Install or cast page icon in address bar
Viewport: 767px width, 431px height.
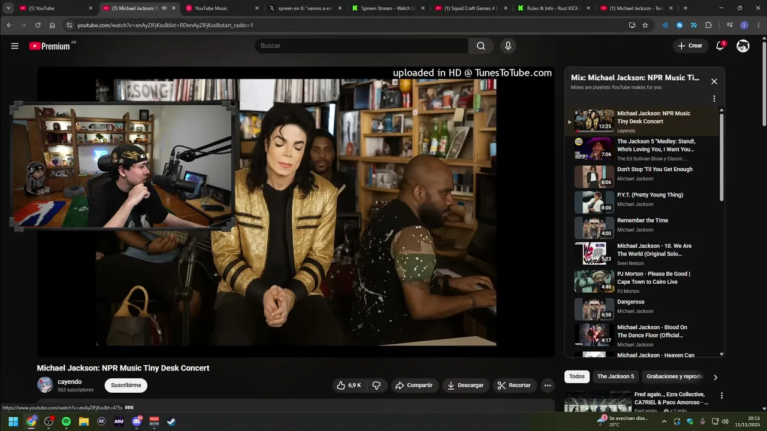coord(632,25)
